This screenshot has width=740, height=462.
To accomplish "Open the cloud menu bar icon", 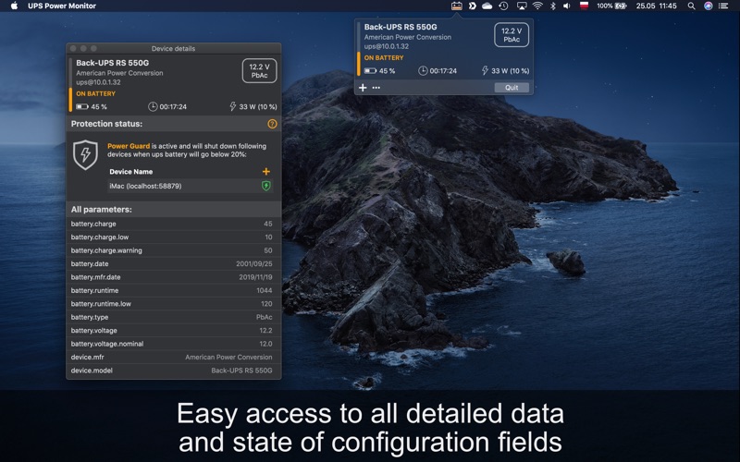I will coord(487,6).
